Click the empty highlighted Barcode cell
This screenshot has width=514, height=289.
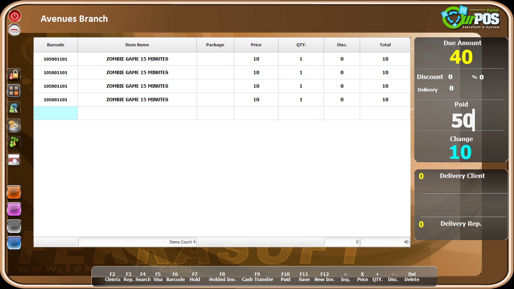tap(56, 113)
